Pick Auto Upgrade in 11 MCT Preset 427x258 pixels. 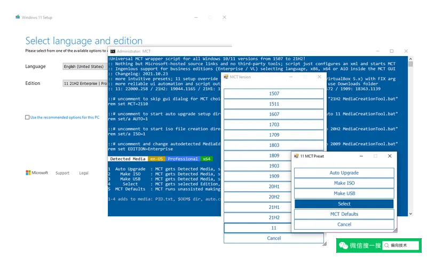pos(344,173)
